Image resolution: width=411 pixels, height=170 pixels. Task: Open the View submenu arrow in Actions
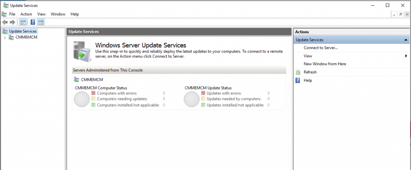pos(406,56)
